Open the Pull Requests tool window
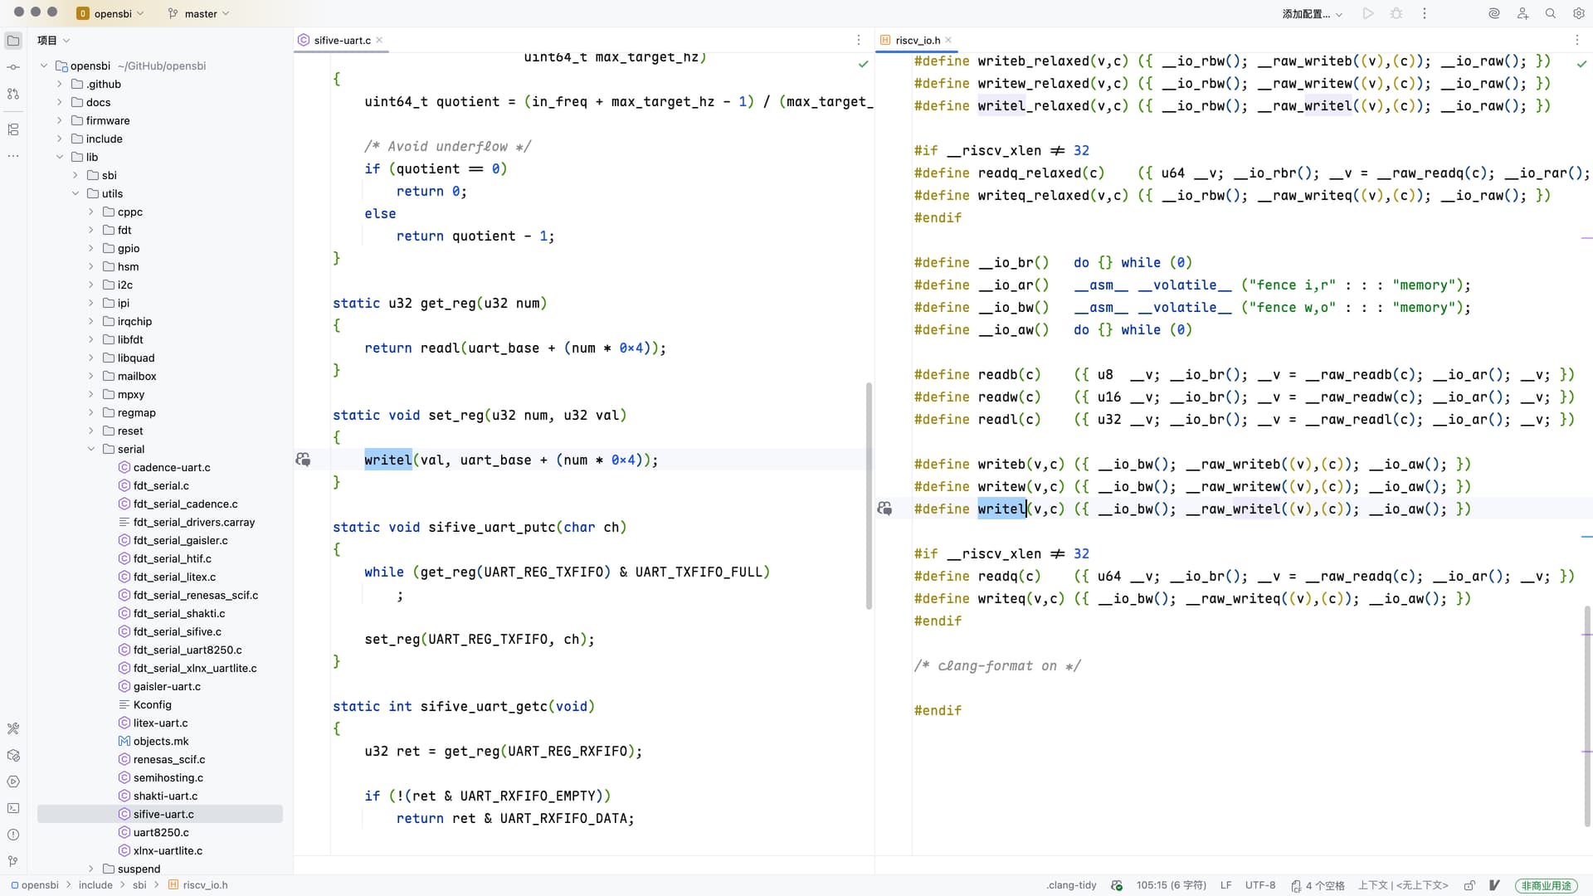 13,94
